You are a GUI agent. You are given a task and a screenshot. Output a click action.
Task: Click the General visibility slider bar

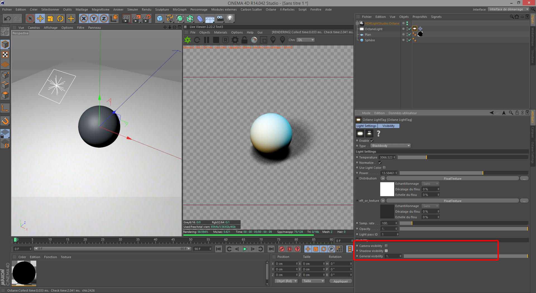click(466, 256)
